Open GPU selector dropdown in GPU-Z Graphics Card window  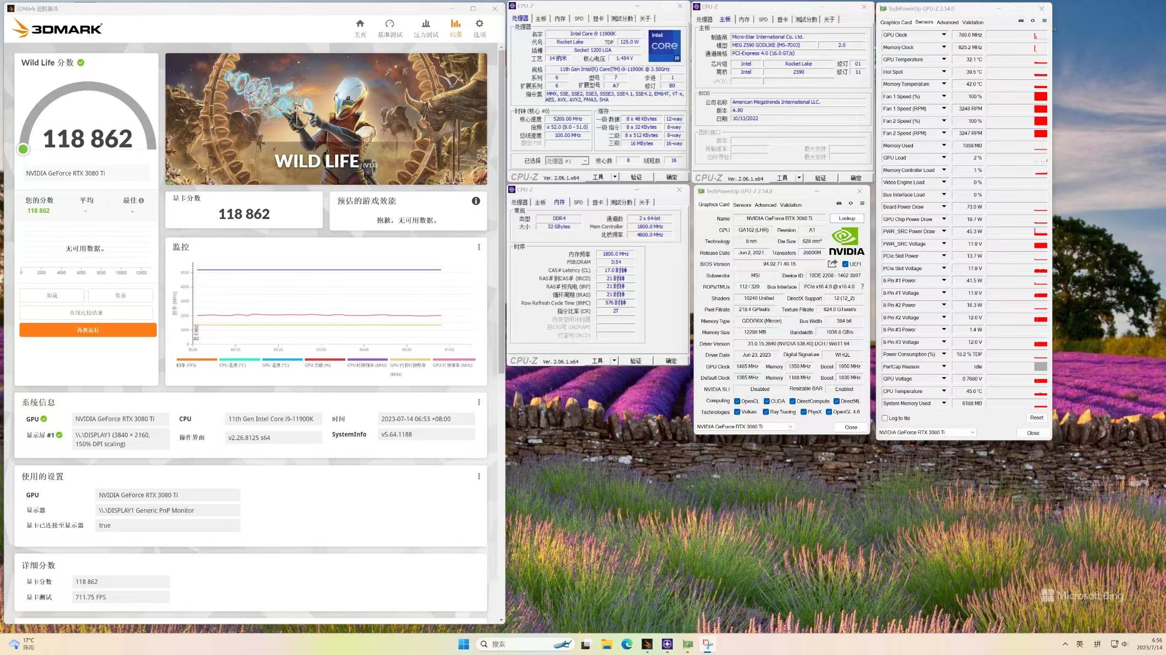(745, 426)
